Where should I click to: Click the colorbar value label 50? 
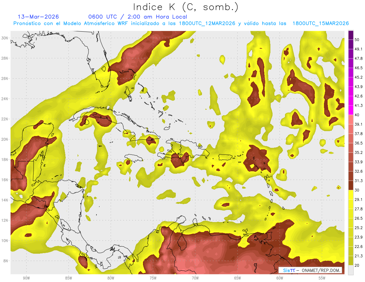pyautogui.click(x=357, y=40)
